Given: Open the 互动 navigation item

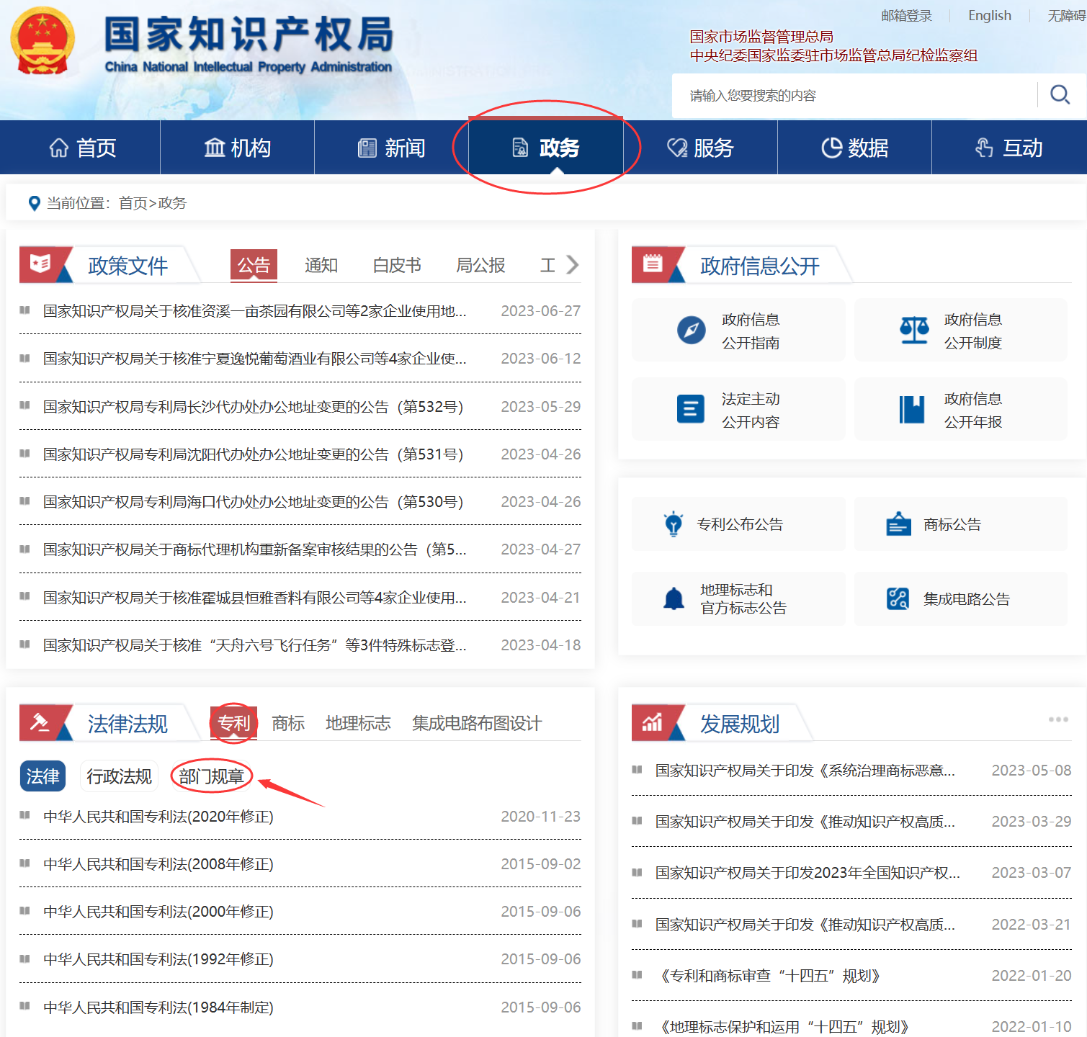Looking at the screenshot, I should tap(1009, 148).
